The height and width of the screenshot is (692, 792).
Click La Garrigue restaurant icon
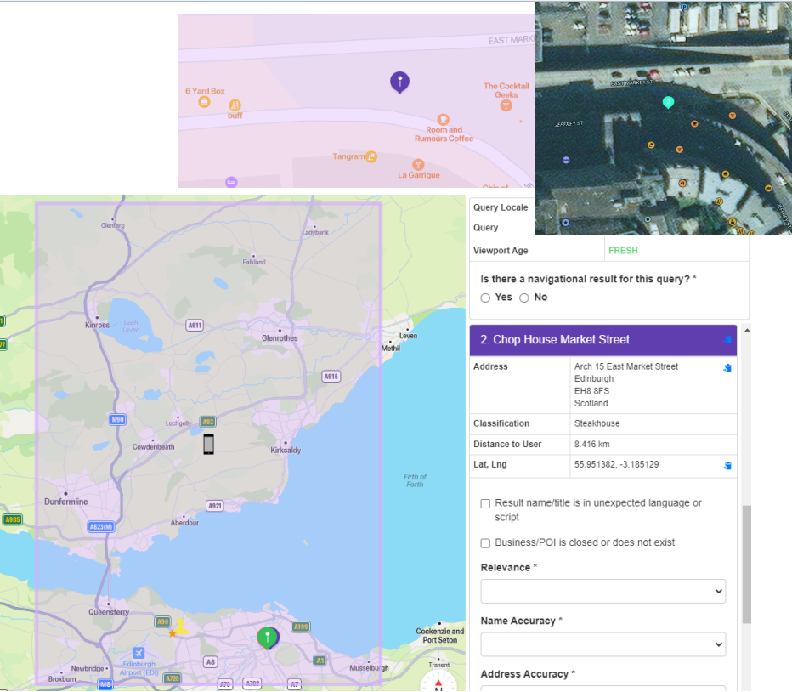(x=418, y=165)
